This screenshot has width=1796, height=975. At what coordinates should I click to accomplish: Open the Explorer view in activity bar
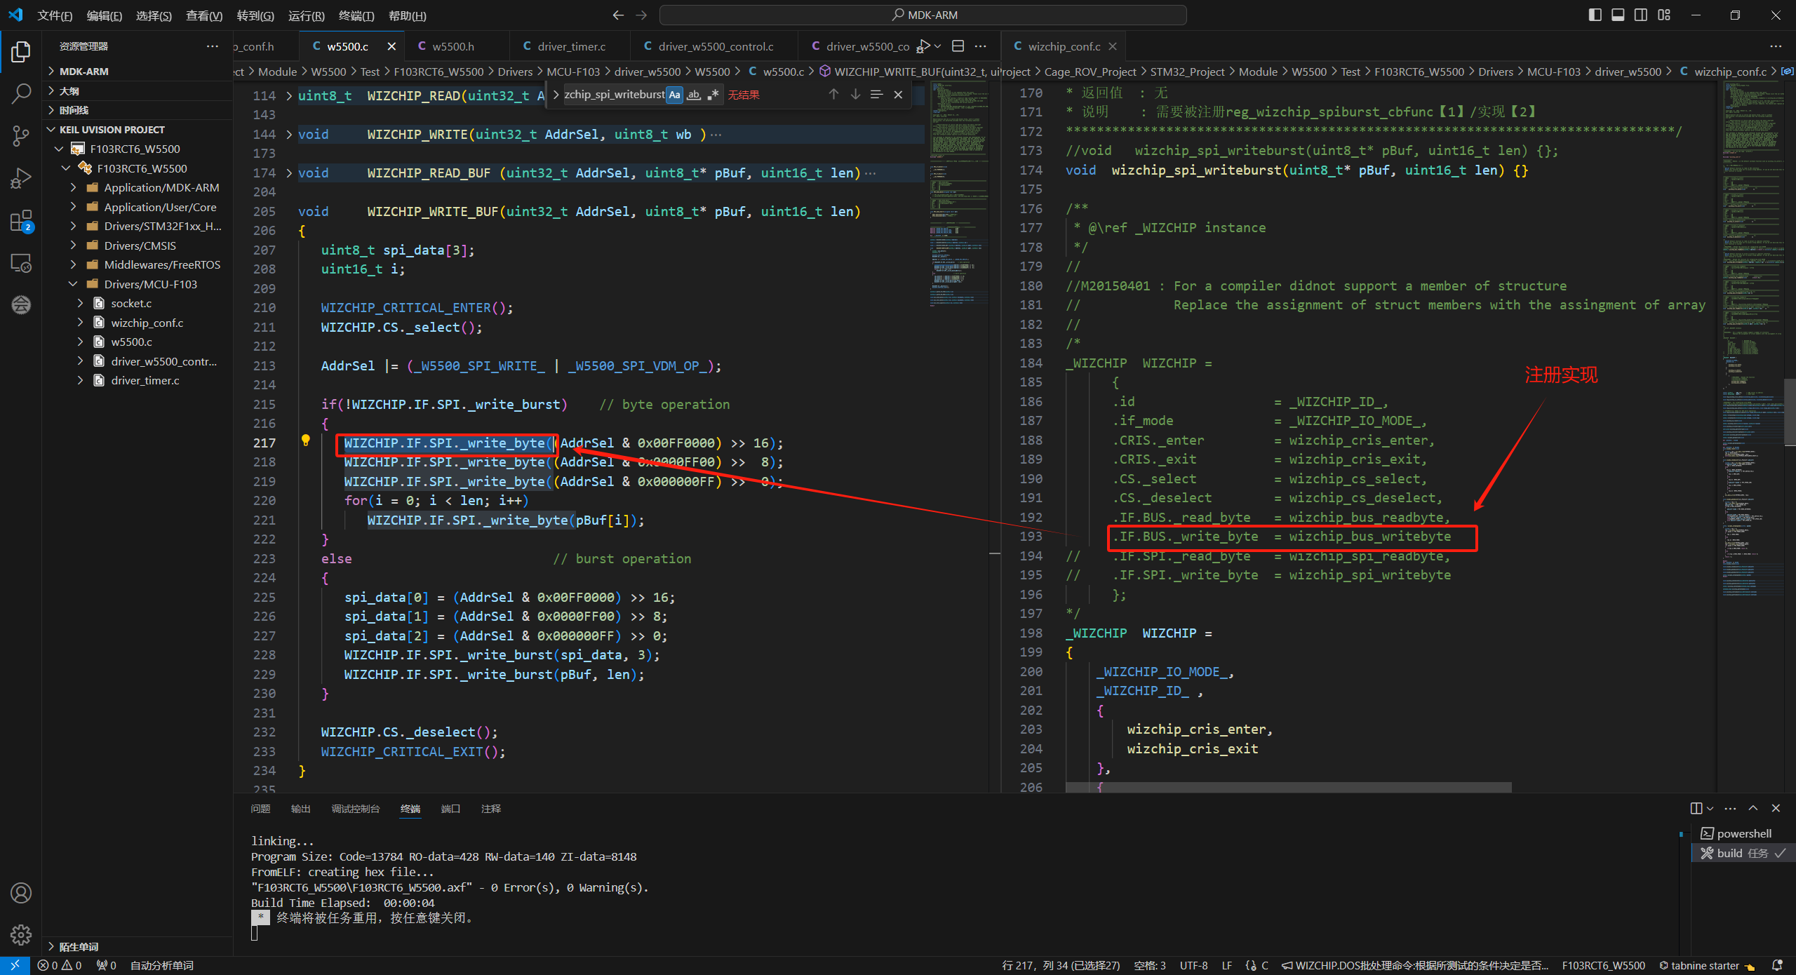coord(21,52)
